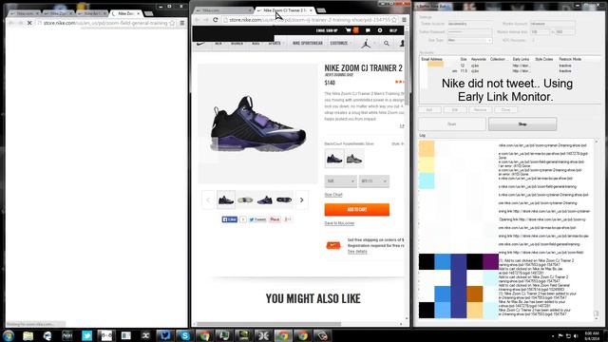Click the Twitter Account input field
The height and width of the screenshot is (342, 608).
tap(469, 24)
